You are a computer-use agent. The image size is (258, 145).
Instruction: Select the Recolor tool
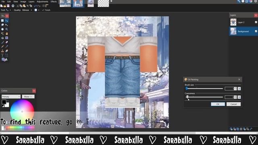[6, 51]
